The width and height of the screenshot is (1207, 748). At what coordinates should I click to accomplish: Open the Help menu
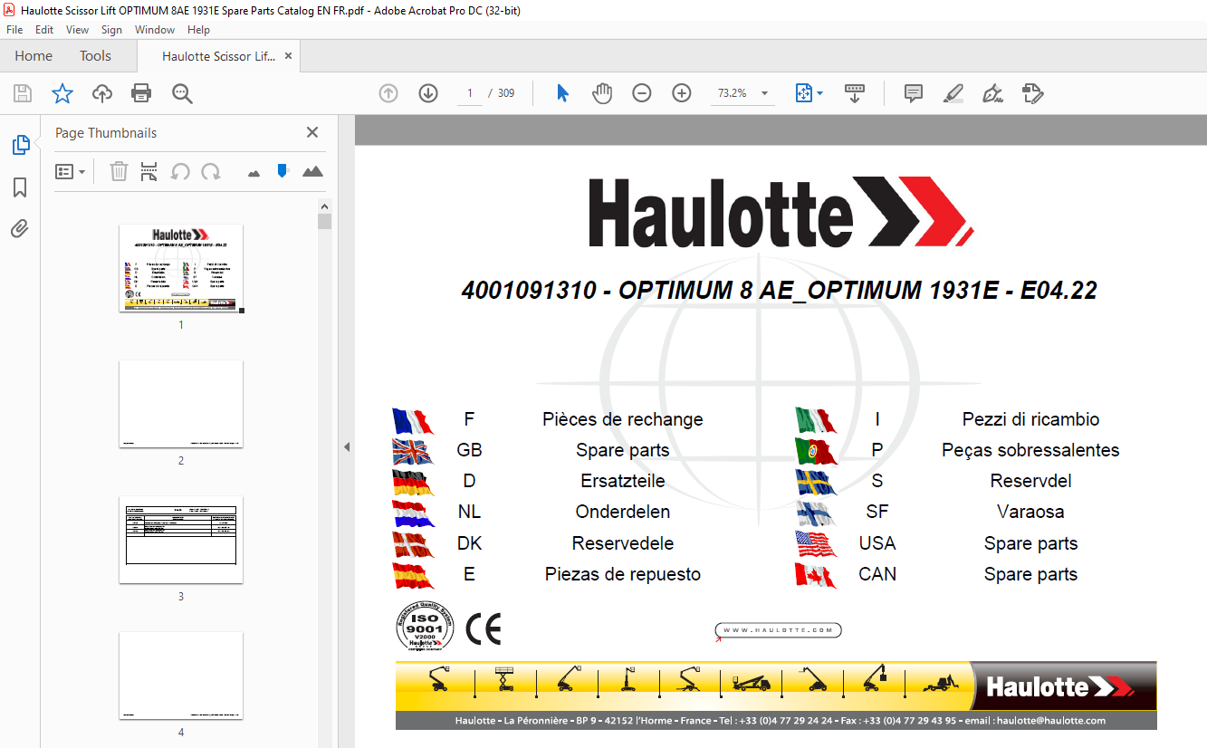pos(198,30)
